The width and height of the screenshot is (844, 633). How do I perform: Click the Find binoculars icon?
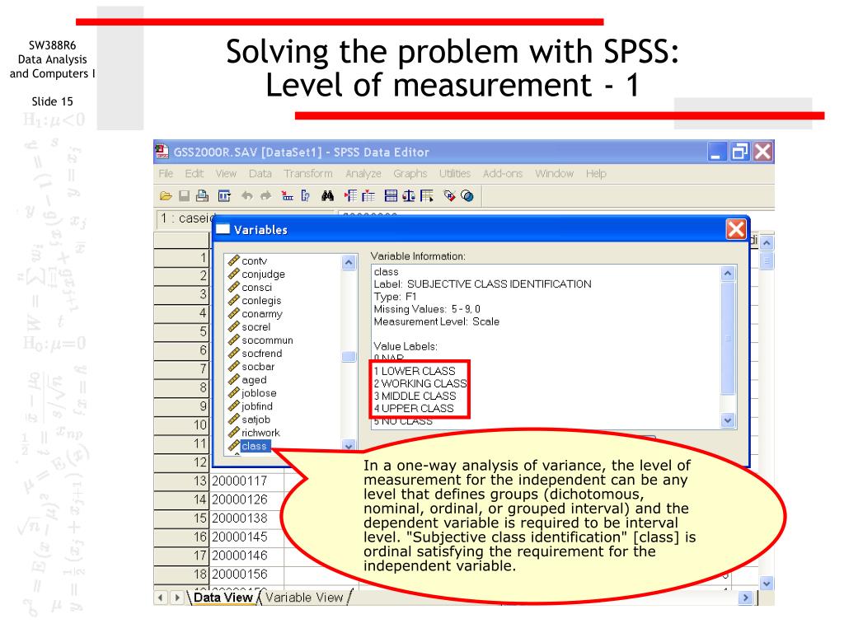tap(327, 196)
